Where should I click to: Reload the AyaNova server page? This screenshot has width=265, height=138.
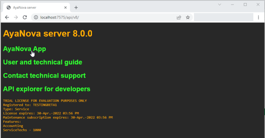tap(25, 17)
